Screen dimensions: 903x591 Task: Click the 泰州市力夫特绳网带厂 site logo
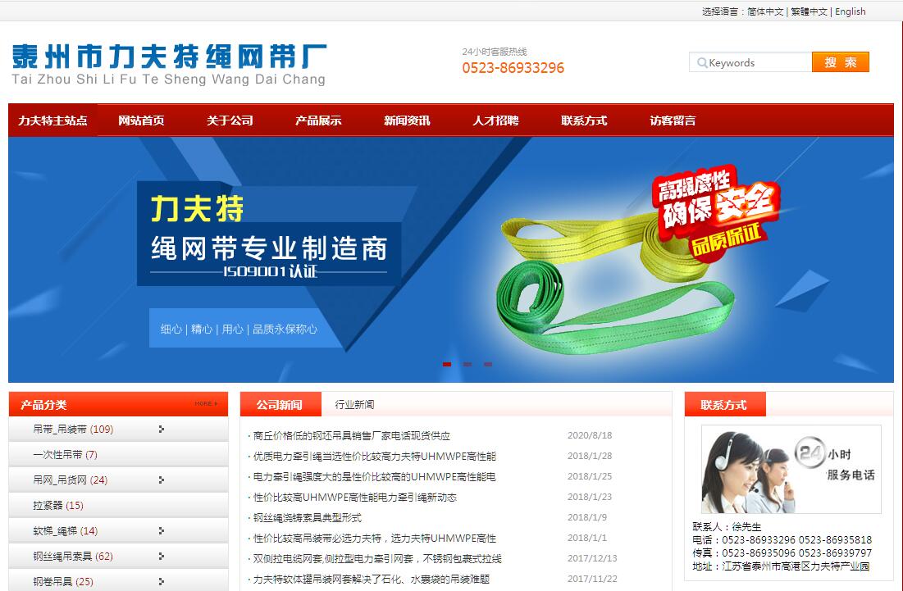click(x=169, y=64)
